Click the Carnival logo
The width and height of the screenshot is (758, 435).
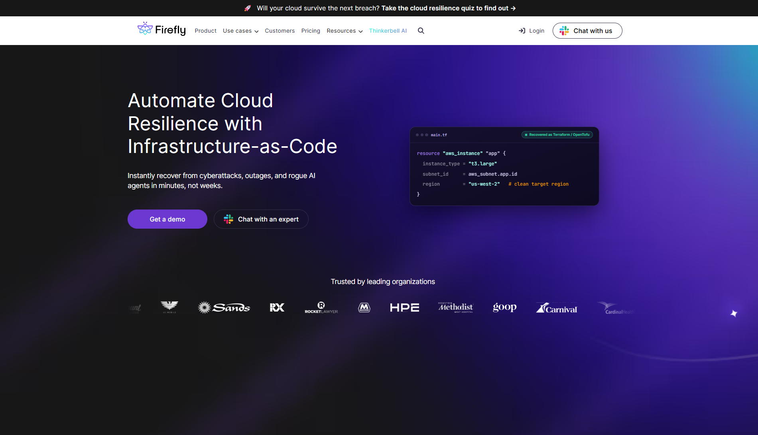[x=557, y=308]
